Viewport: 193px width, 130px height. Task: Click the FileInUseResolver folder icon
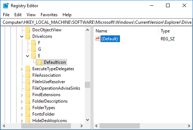(x=28, y=82)
